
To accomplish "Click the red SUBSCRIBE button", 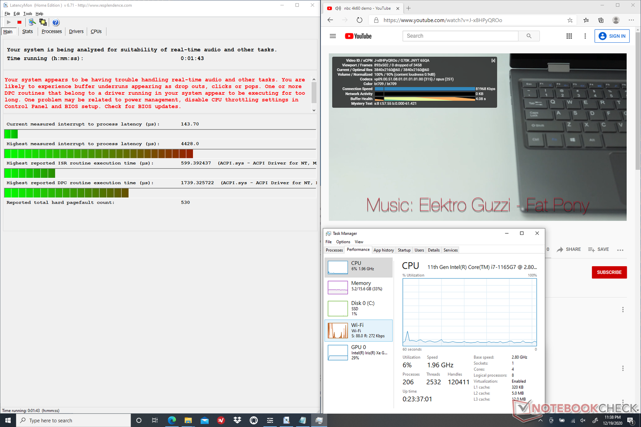I will tap(609, 272).
